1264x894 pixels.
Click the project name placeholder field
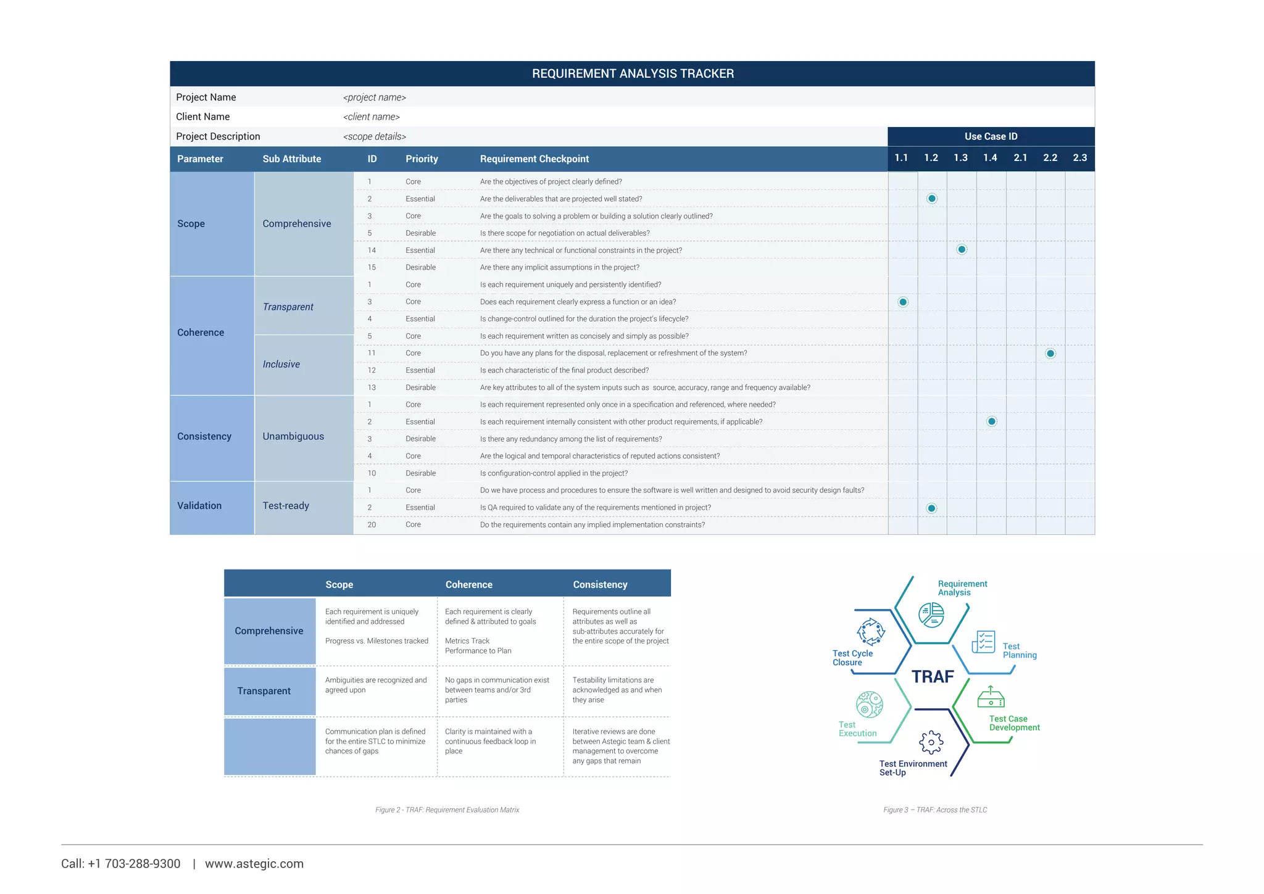[374, 97]
